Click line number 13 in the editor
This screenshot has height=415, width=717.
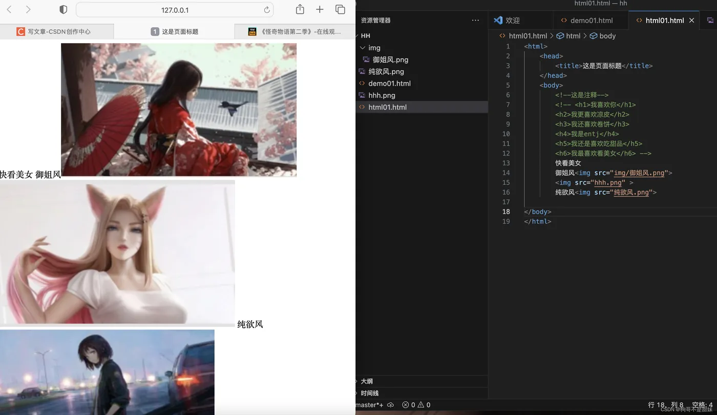point(506,163)
